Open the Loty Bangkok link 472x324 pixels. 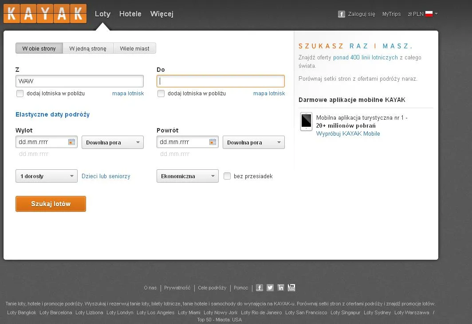(x=22, y=312)
